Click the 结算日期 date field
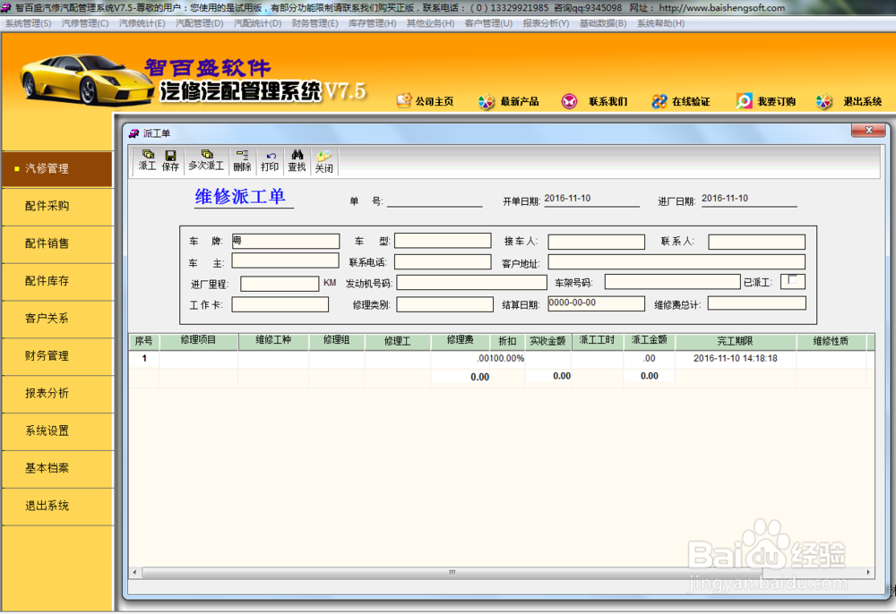896x614 pixels. point(596,303)
